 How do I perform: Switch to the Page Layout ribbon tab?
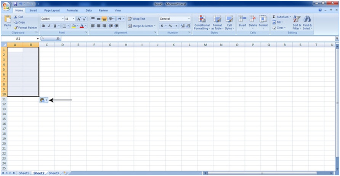[52, 10]
